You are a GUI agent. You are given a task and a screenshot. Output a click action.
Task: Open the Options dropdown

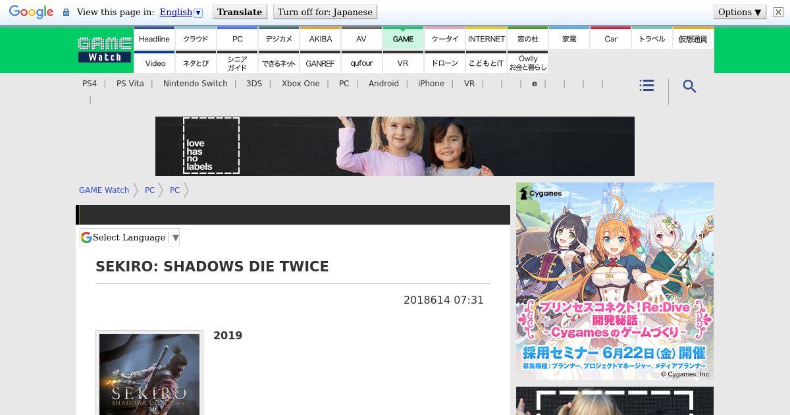click(x=740, y=12)
